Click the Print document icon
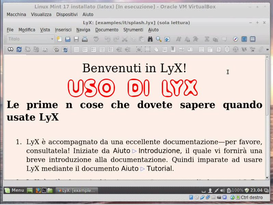Screen dimensions: 273x205 click(x=84, y=39)
